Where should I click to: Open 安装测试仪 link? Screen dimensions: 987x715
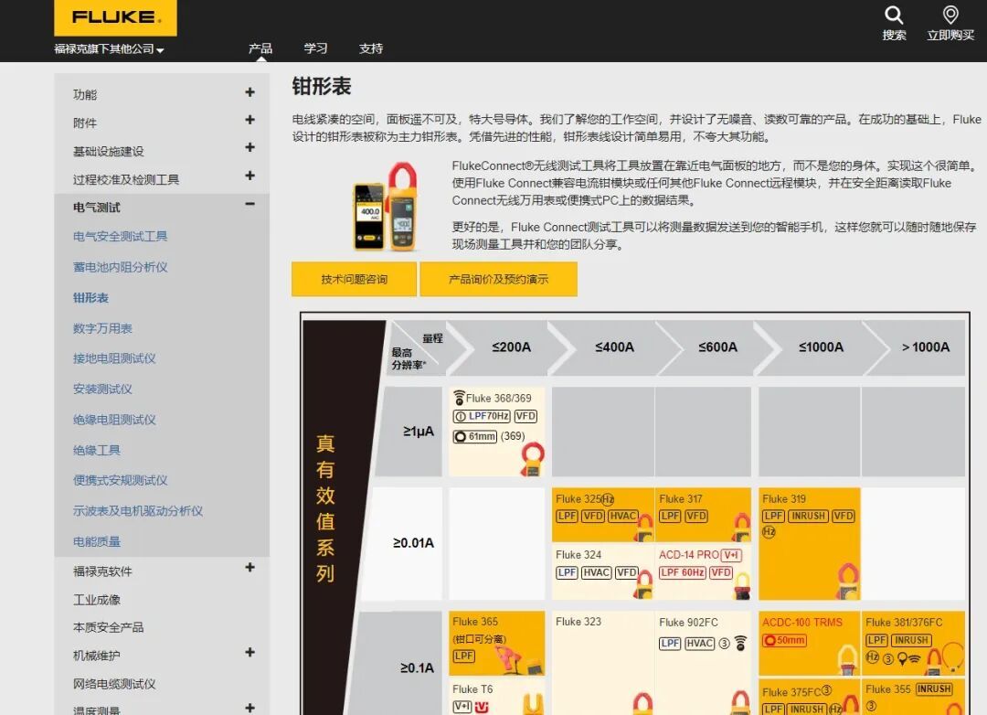[102, 389]
